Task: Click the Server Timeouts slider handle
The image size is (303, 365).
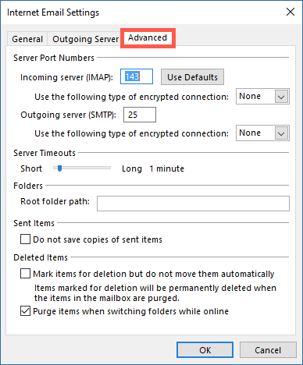Action: coord(59,168)
